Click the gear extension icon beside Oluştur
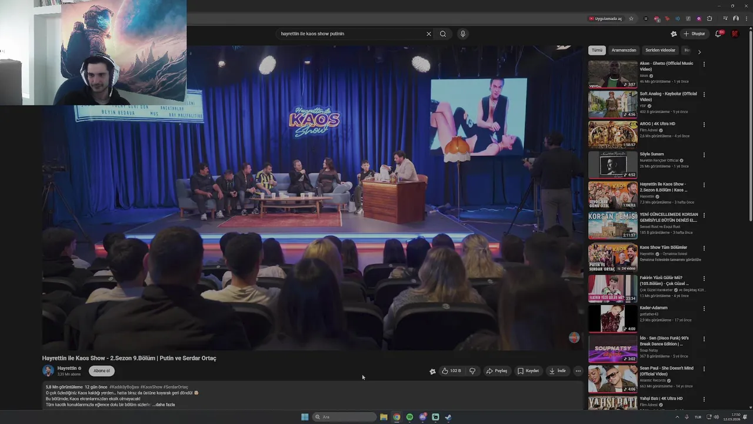753x424 pixels. click(x=674, y=34)
